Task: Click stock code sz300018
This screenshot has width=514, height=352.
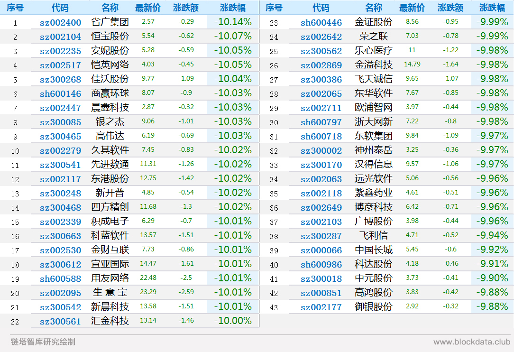Action: pyautogui.click(x=321, y=278)
